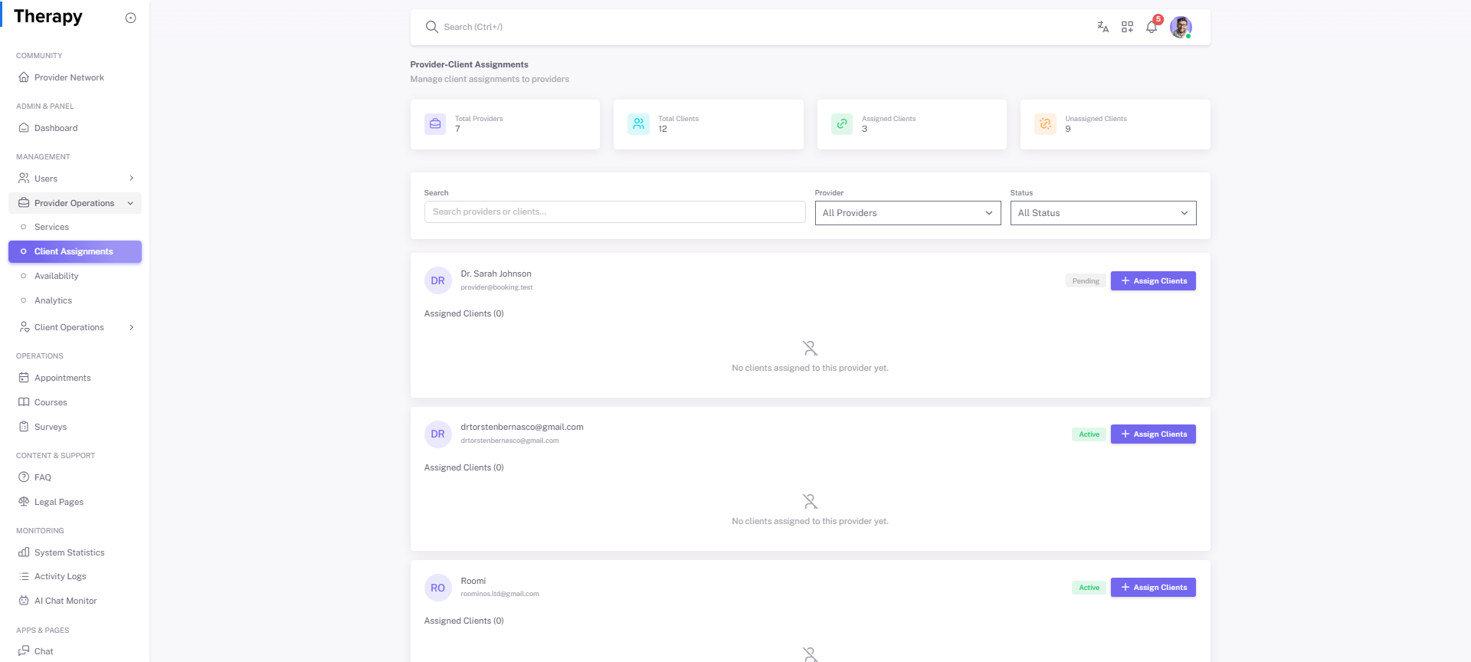The image size is (1471, 662).
Task: Open Provider Network in sidebar
Action: point(75,77)
